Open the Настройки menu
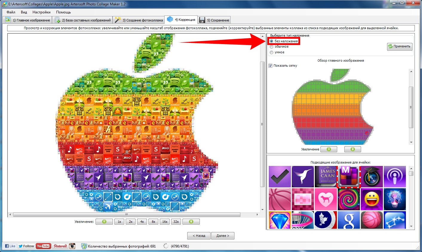This screenshot has height=252, width=422. click(x=42, y=12)
